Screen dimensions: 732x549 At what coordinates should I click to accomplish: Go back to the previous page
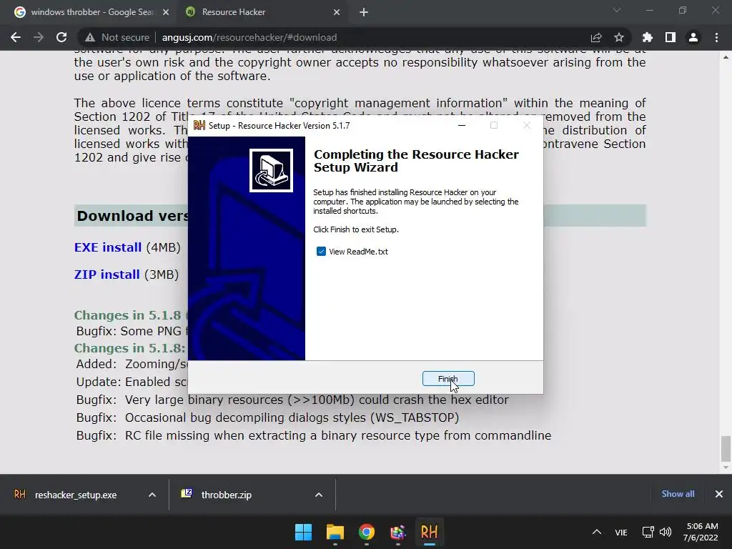coord(16,37)
